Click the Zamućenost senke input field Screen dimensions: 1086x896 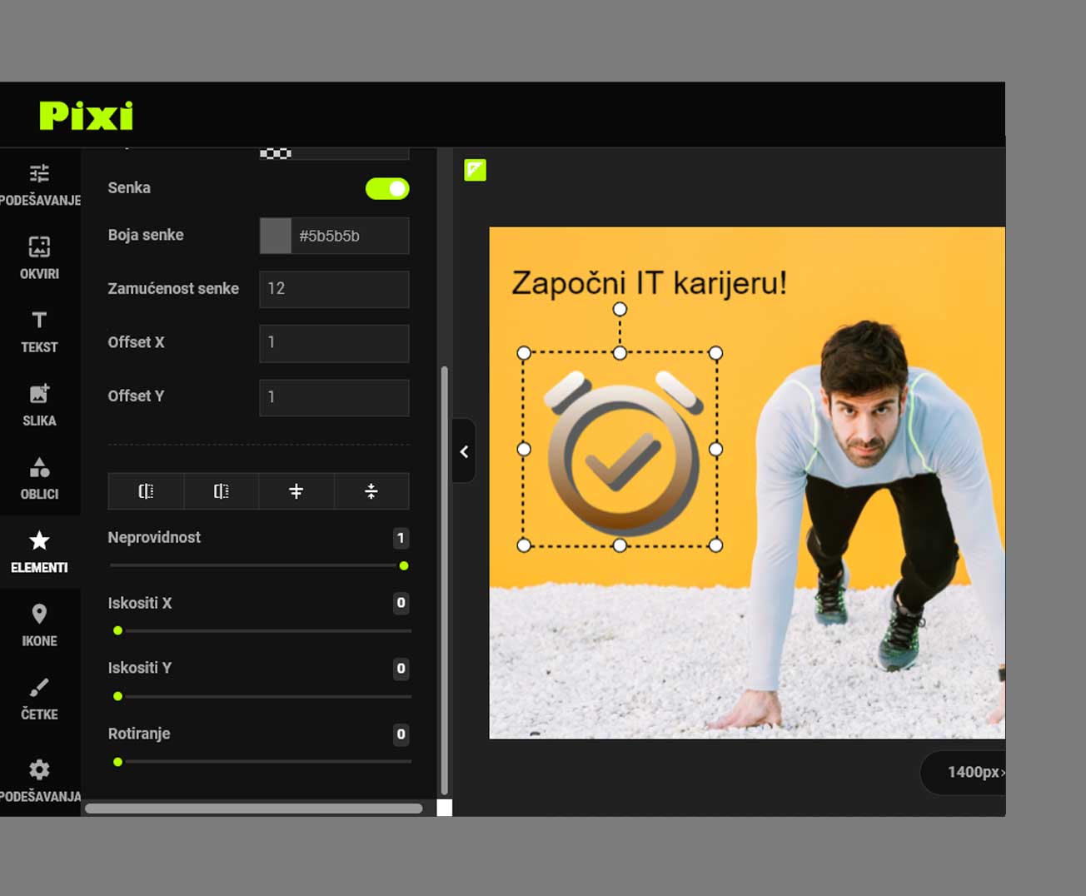[334, 289]
